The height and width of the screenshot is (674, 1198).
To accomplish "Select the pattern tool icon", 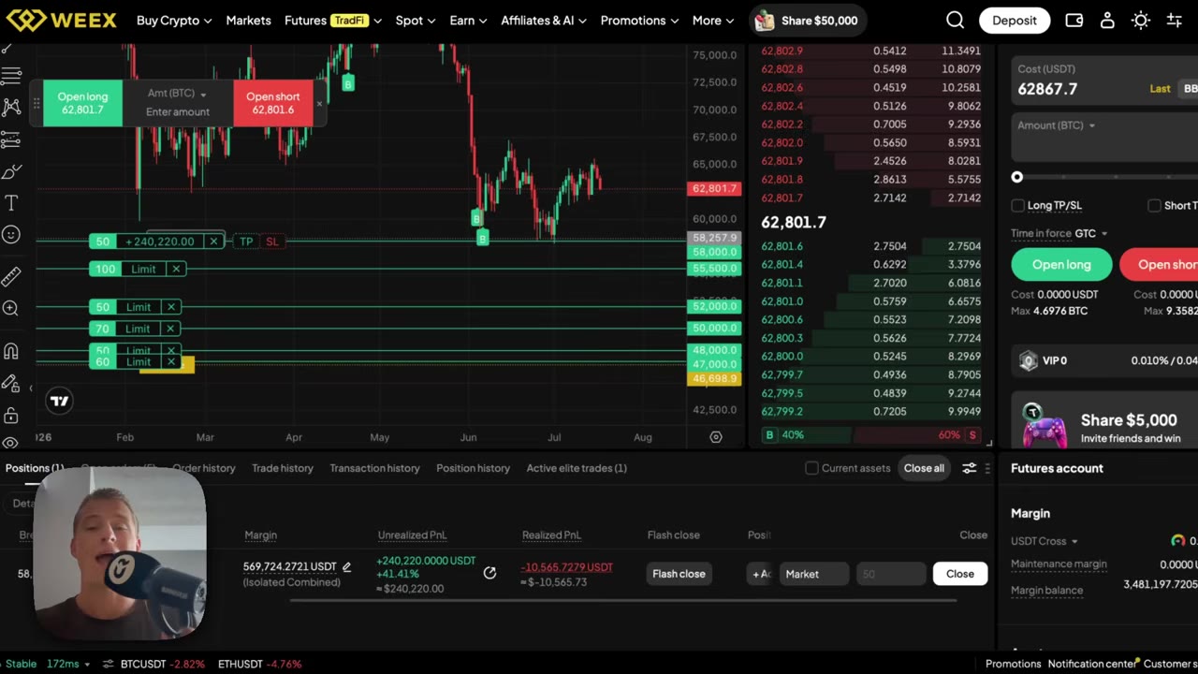I will pyautogui.click(x=11, y=107).
